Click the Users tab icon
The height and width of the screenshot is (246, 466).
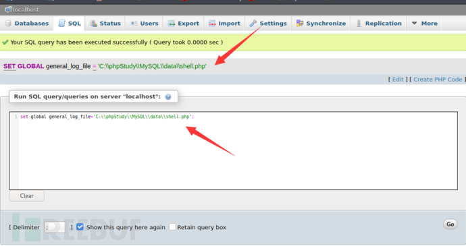pyautogui.click(x=134, y=24)
